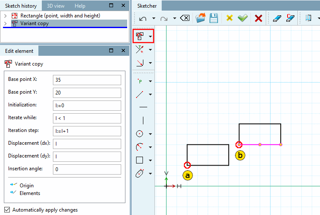
Task: Click the Elements link
Action: pyautogui.click(x=30, y=193)
